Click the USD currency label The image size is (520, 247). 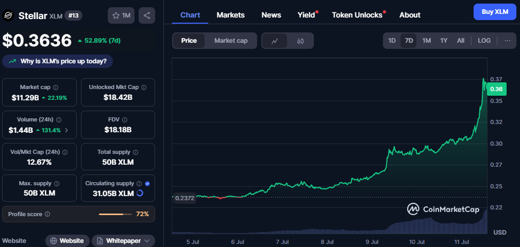[x=500, y=233]
